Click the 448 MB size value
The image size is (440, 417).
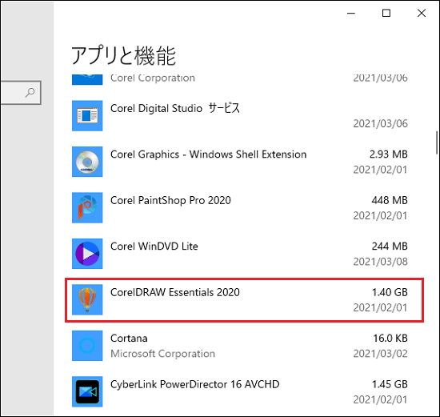pos(390,200)
